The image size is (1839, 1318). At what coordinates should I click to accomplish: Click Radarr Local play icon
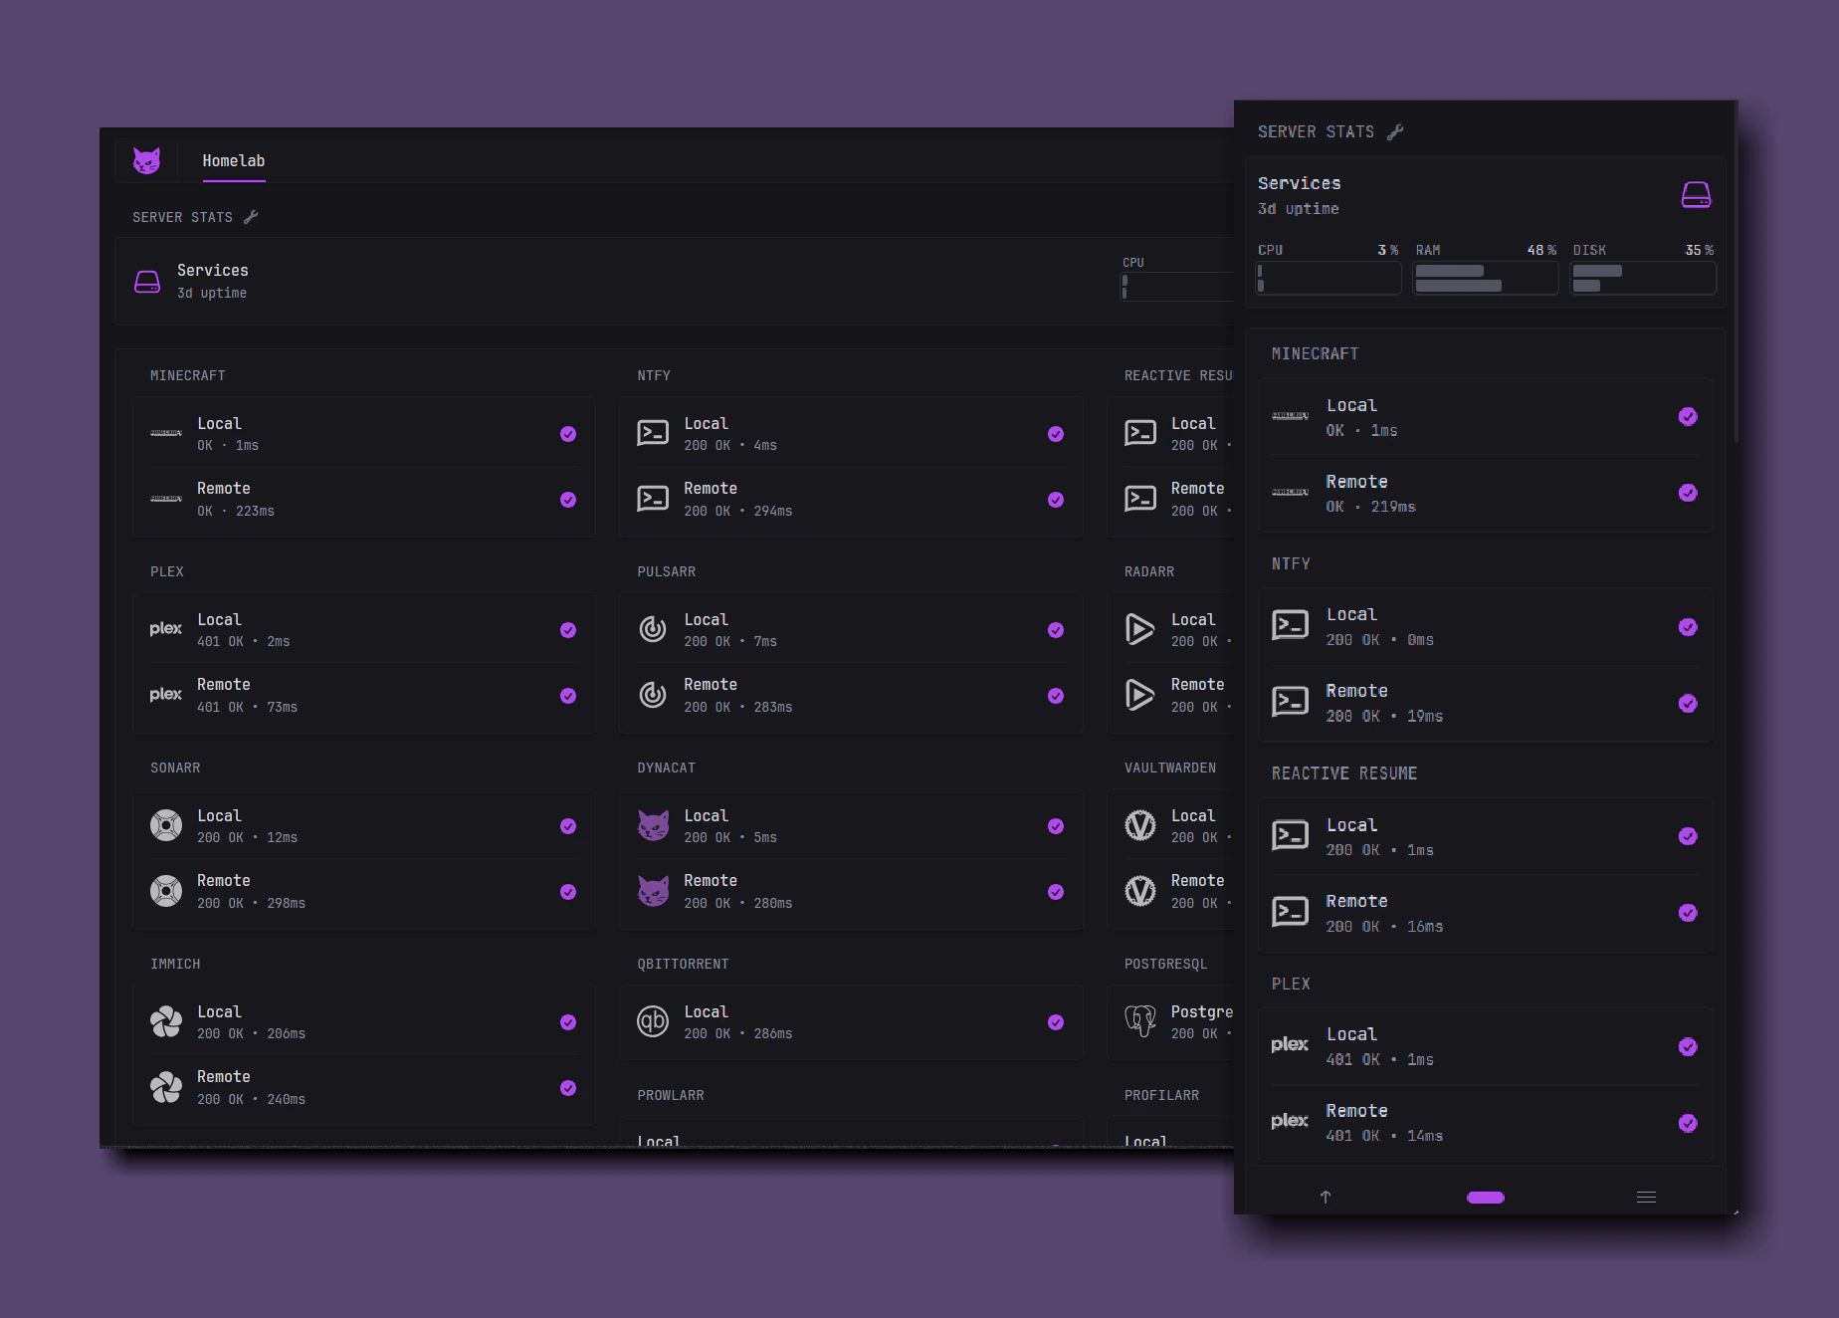coord(1140,629)
